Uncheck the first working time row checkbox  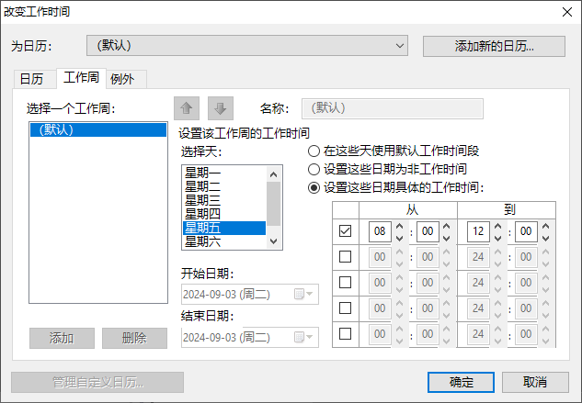point(346,231)
